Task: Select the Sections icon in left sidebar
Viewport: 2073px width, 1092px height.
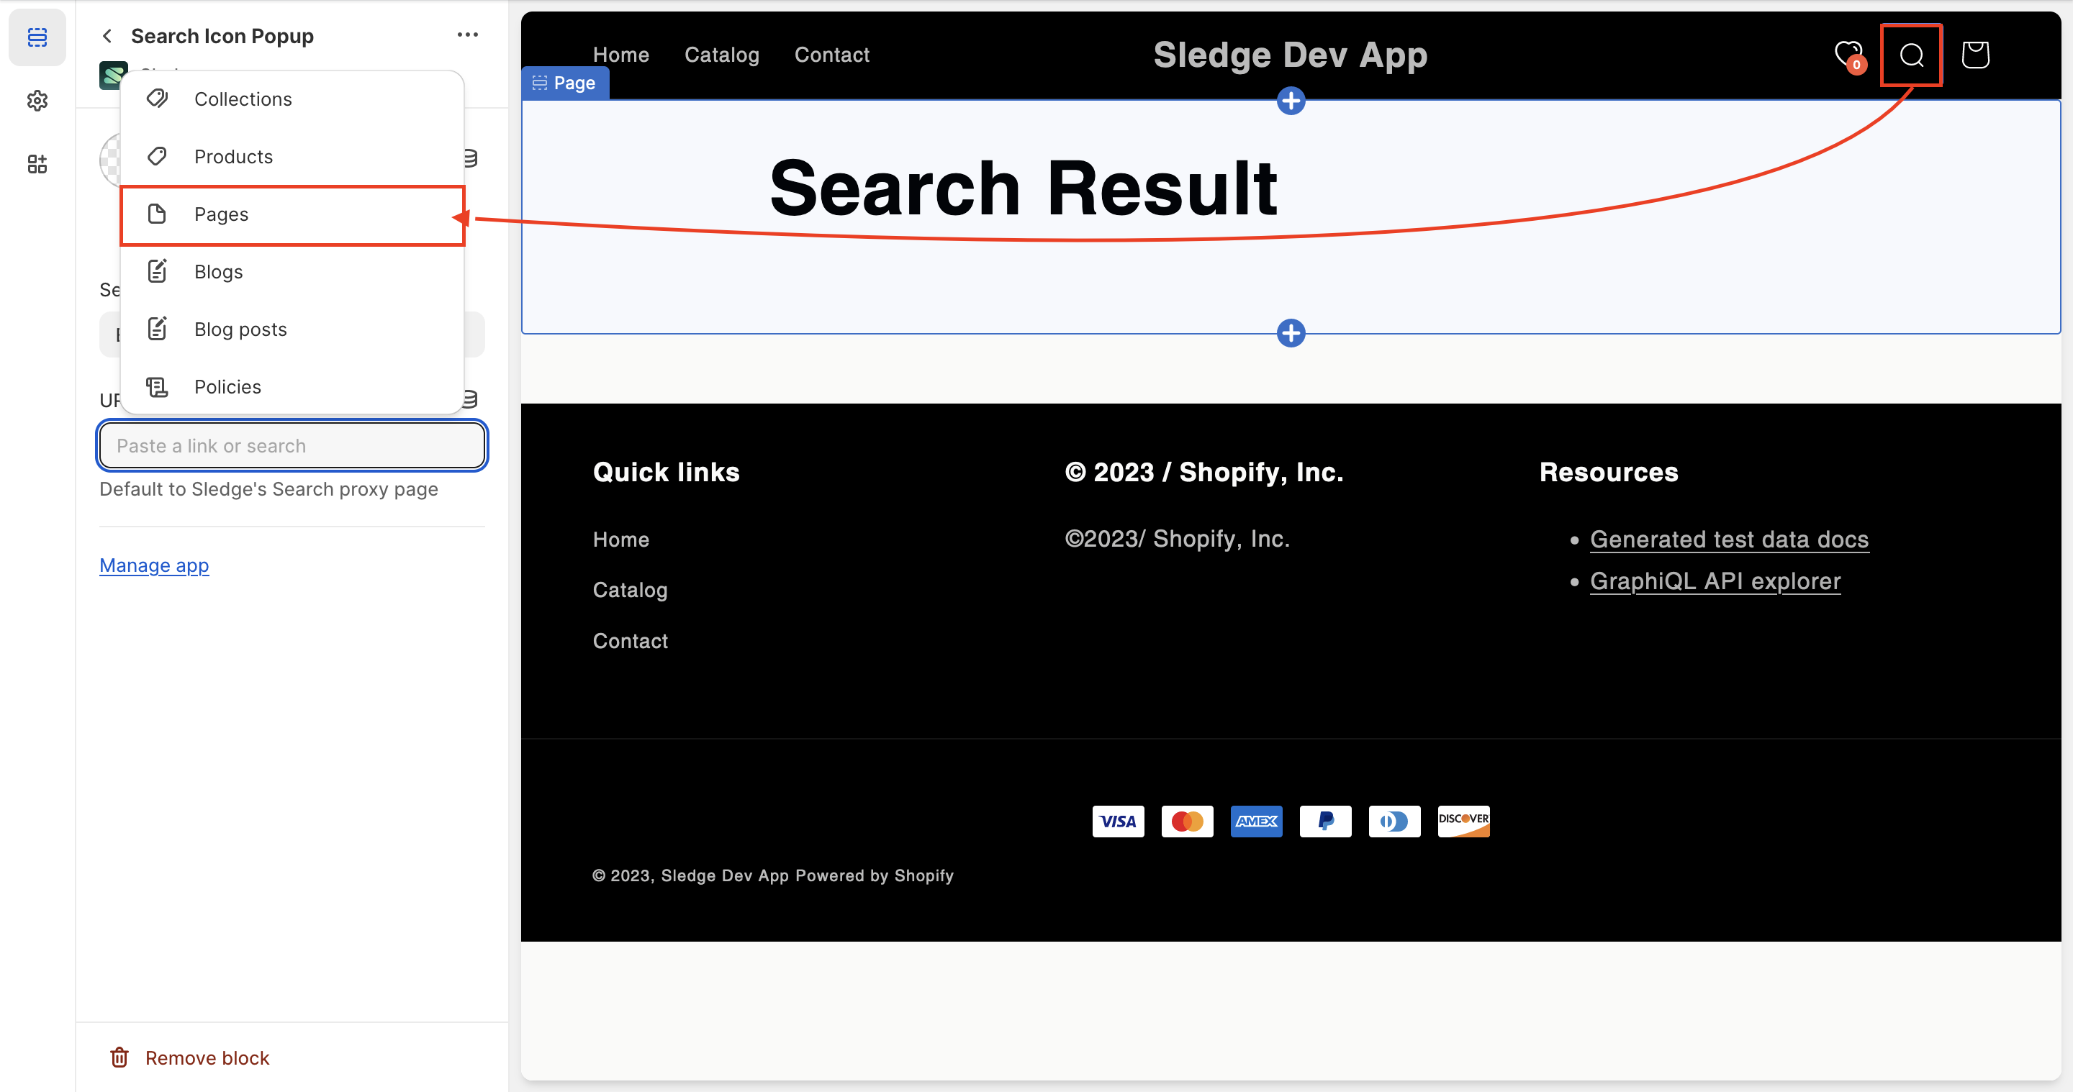Action: pyautogui.click(x=37, y=37)
